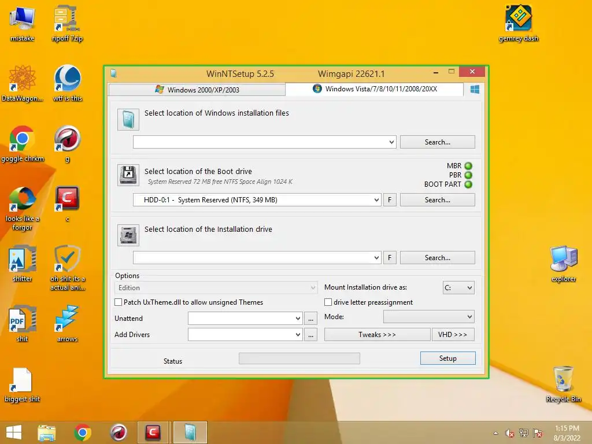Click Search for the Boot drive
This screenshot has height=444, width=592.
(x=438, y=200)
